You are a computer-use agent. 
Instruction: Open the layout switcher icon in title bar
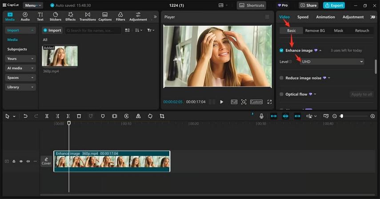(221, 5)
